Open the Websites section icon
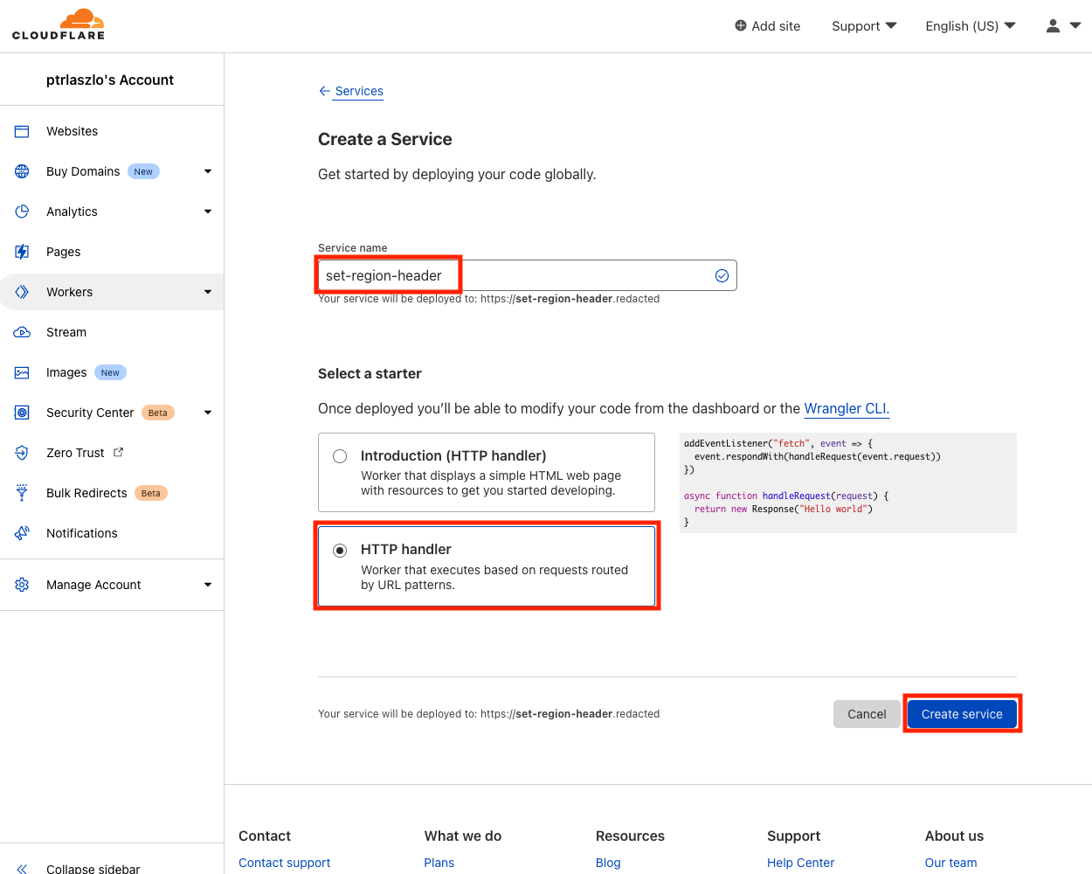Image resolution: width=1092 pixels, height=874 pixels. (21, 131)
